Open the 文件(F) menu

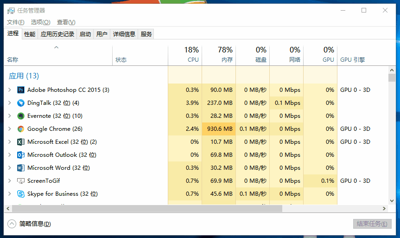pos(16,22)
